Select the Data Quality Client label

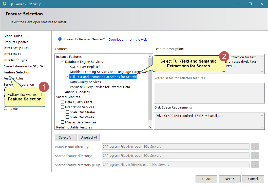pos(79,102)
